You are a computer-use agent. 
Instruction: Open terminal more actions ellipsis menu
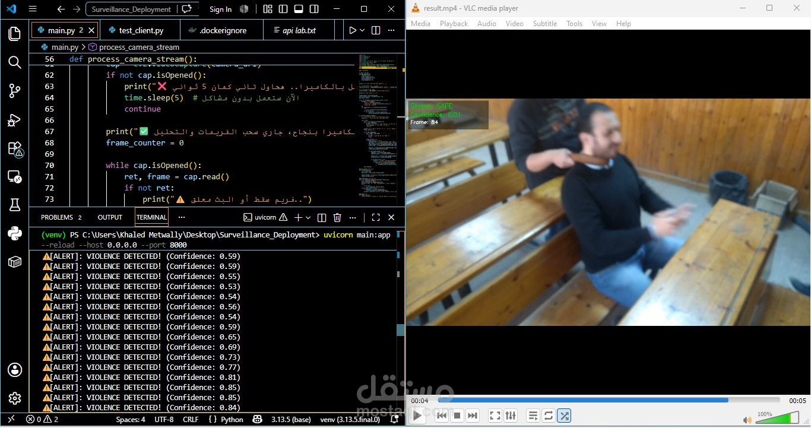(353, 217)
